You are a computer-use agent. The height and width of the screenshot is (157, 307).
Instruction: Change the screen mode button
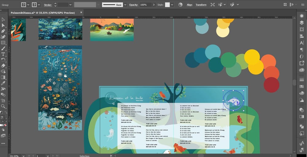click(x=3, y=135)
